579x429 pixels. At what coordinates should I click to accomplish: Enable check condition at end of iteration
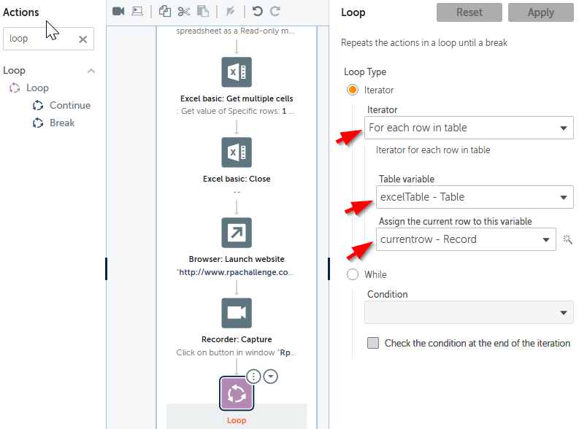tap(373, 343)
